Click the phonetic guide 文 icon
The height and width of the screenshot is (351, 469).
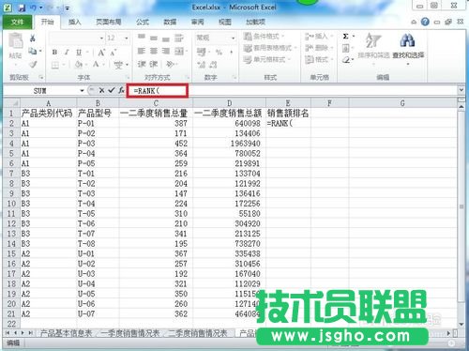tap(118, 65)
